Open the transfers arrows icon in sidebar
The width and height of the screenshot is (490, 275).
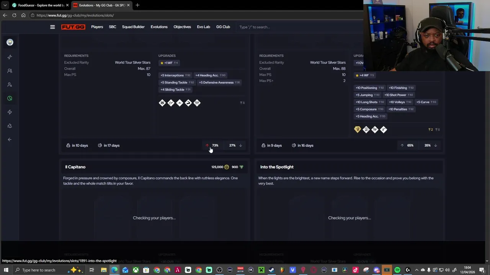(x=10, y=57)
